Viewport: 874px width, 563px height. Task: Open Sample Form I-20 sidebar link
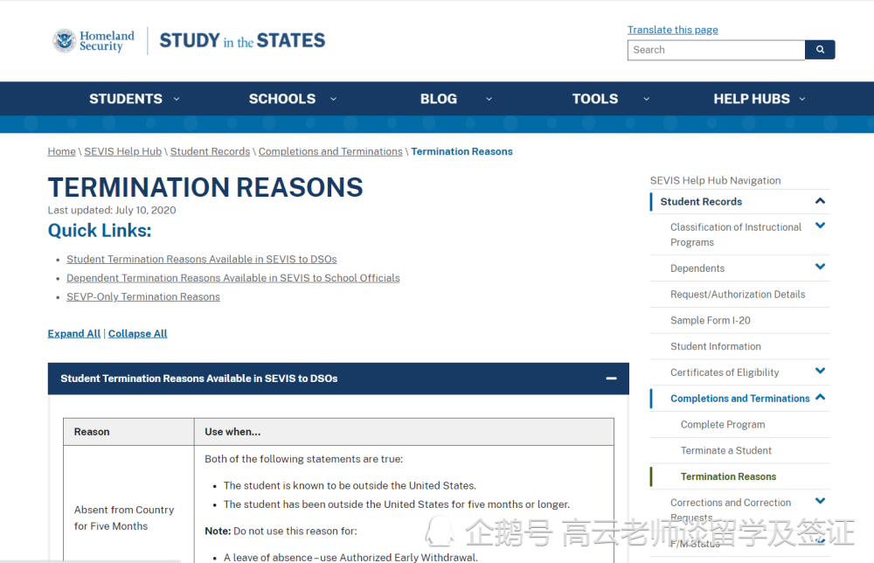710,321
